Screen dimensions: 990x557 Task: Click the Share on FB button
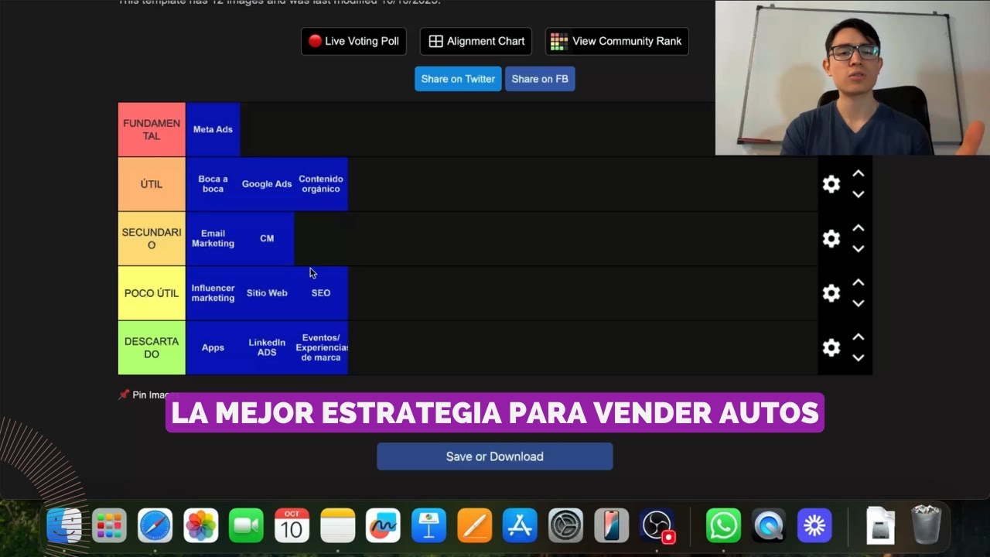click(540, 79)
